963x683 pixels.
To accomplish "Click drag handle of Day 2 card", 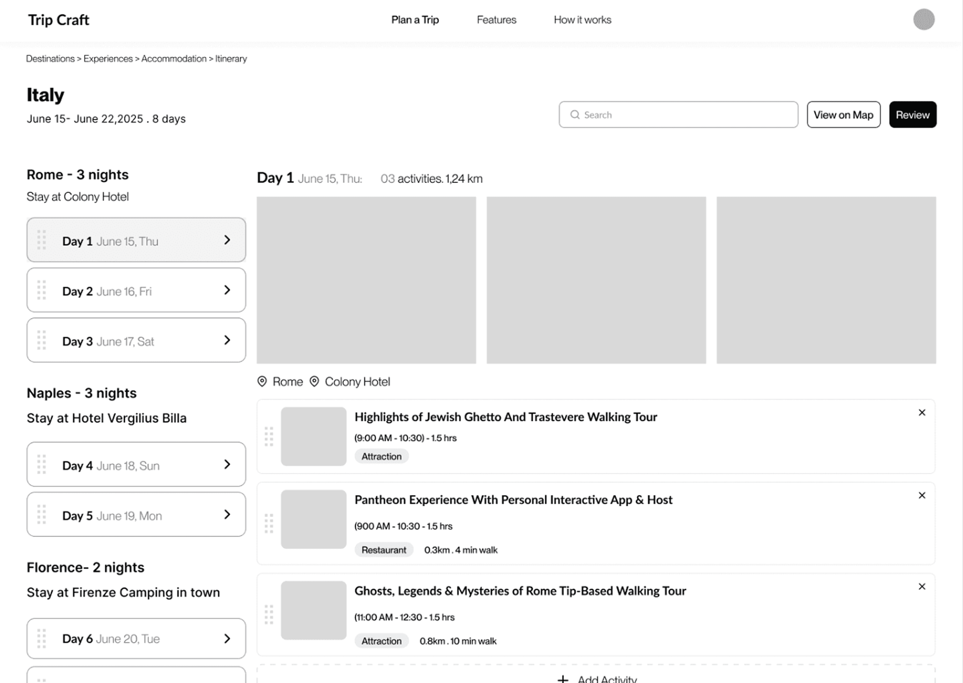I will point(41,290).
